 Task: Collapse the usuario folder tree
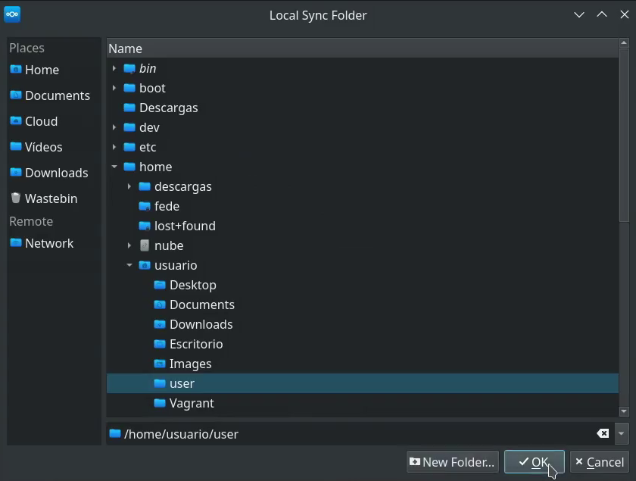coord(129,265)
